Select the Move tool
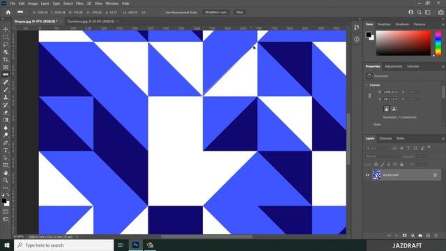 (x=6, y=29)
